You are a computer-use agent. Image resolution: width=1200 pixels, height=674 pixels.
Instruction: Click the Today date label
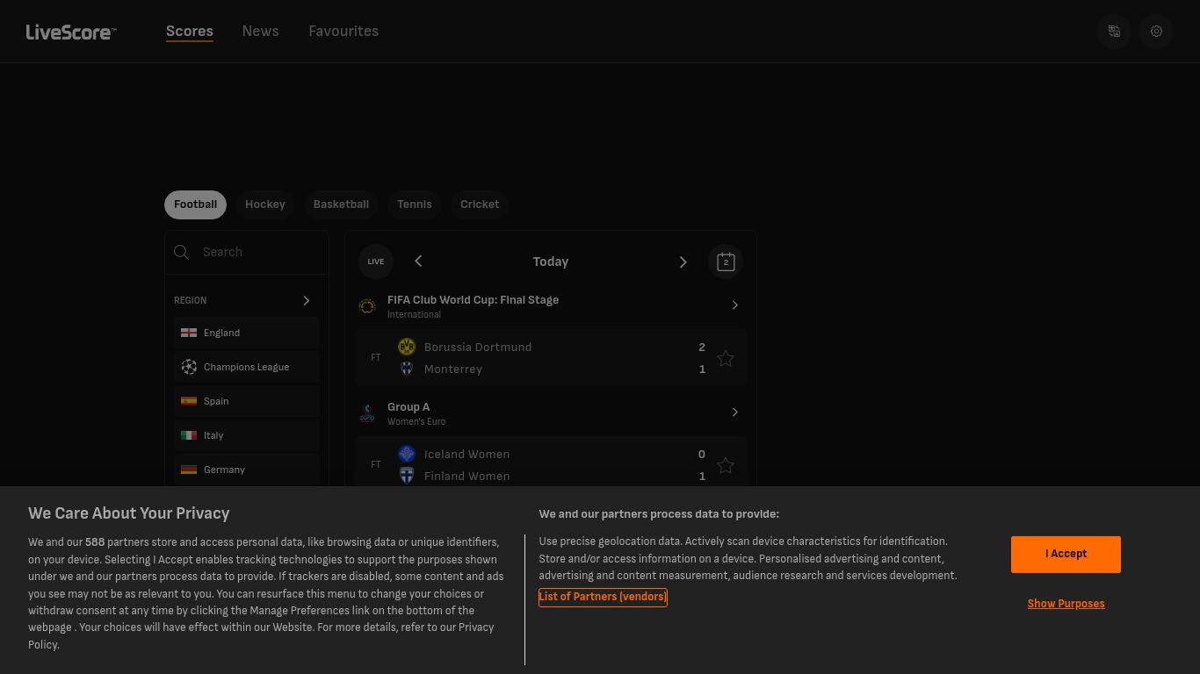(551, 262)
